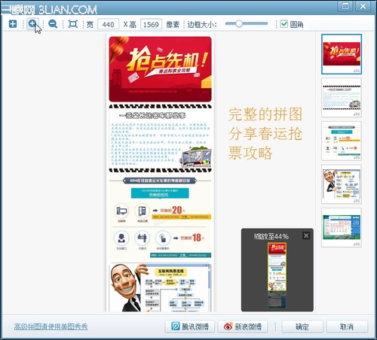Image resolution: width=377 pixels, height=340 pixels.
Task: Confirm with the 确定 button
Action: tap(302, 326)
